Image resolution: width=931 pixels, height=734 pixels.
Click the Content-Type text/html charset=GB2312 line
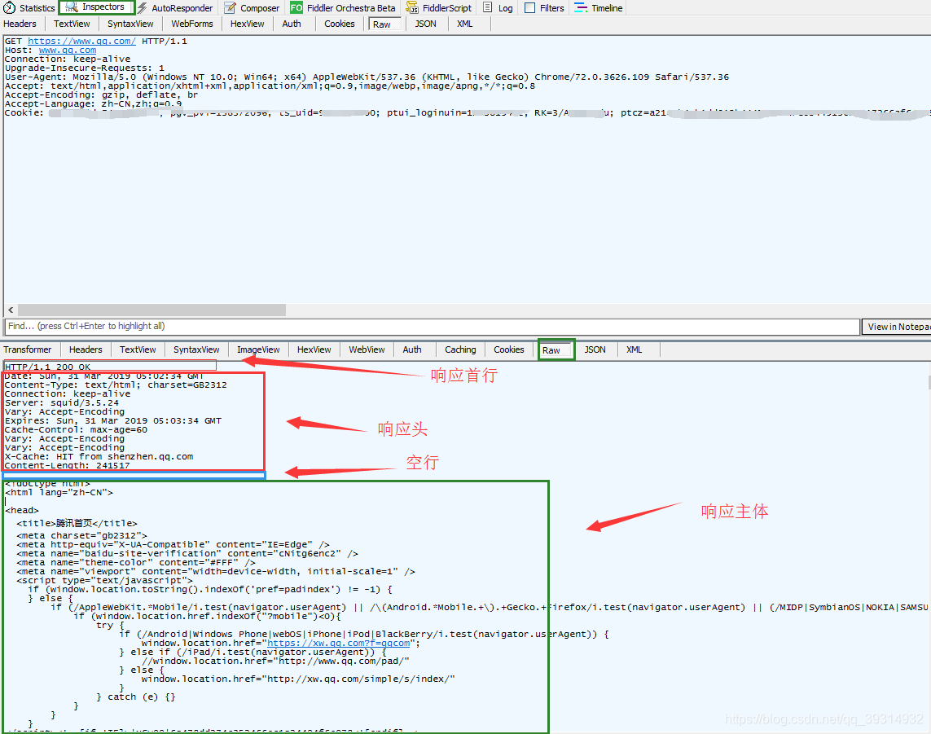pyautogui.click(x=116, y=385)
